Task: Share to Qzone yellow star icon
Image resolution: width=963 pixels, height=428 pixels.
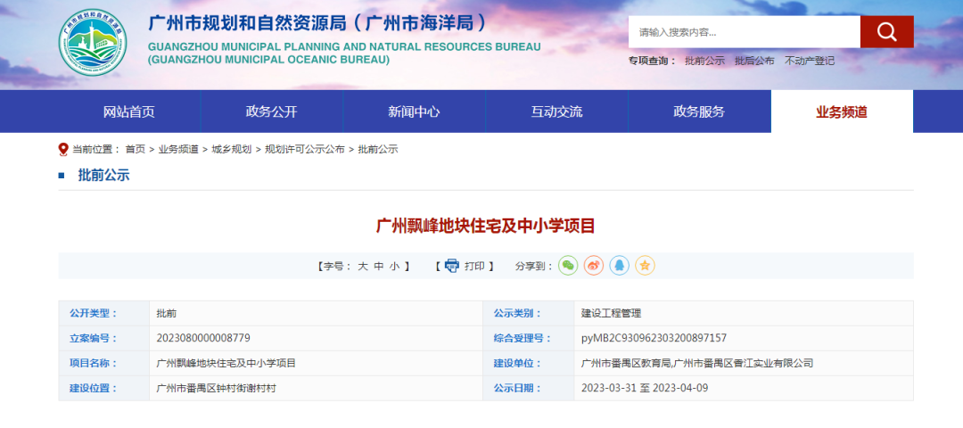Action: click(x=645, y=266)
